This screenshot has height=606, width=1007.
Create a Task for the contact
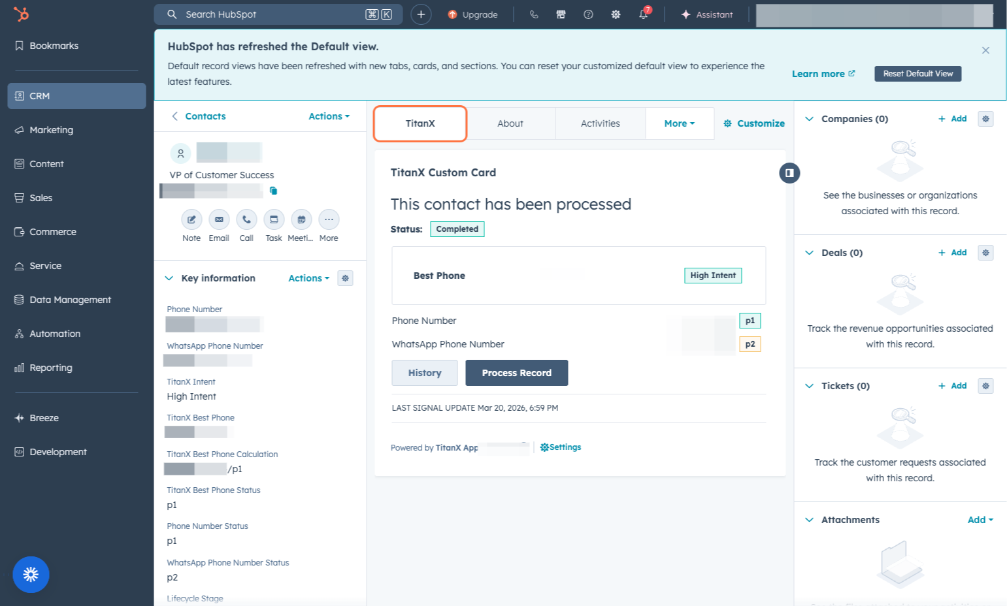(273, 220)
